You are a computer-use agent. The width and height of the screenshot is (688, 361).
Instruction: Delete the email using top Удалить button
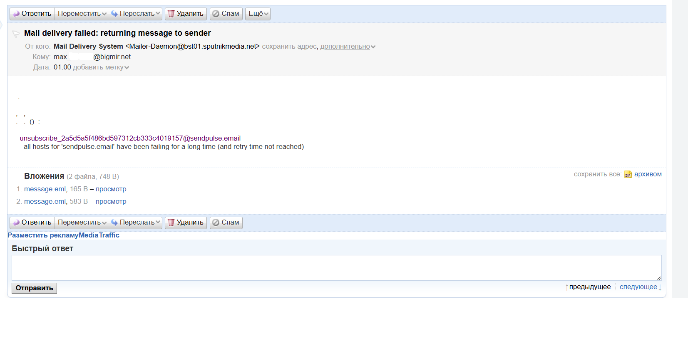(186, 14)
